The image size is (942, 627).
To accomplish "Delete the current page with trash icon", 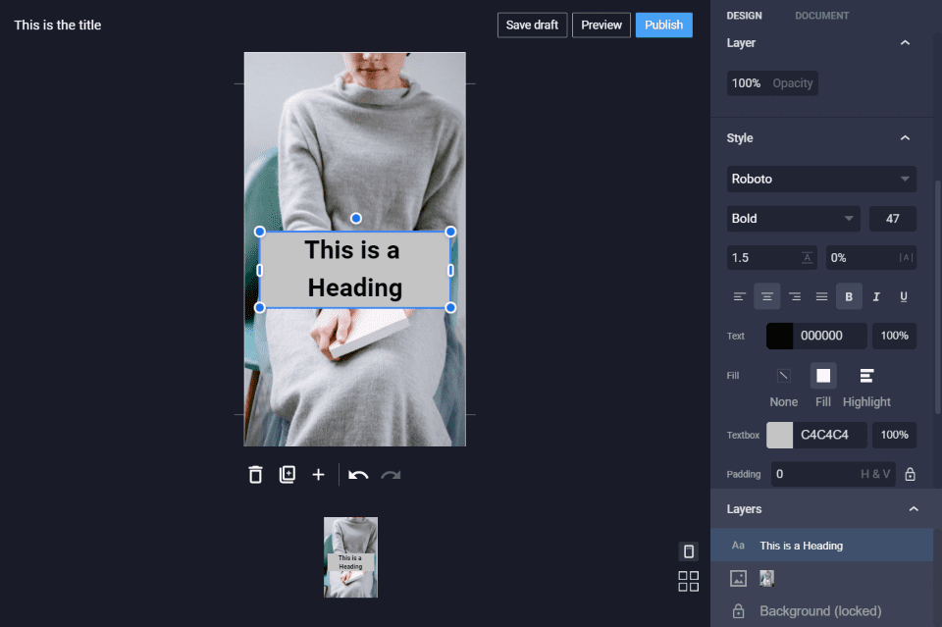I will 255,475.
